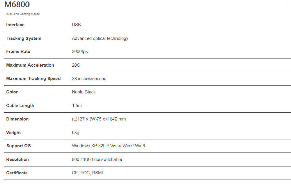Select the 127 x 75 x 42 mm dimensions
Screen dimensions: 291x188
[x=99, y=119]
